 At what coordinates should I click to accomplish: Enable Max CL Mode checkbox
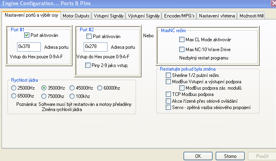(x=182, y=40)
